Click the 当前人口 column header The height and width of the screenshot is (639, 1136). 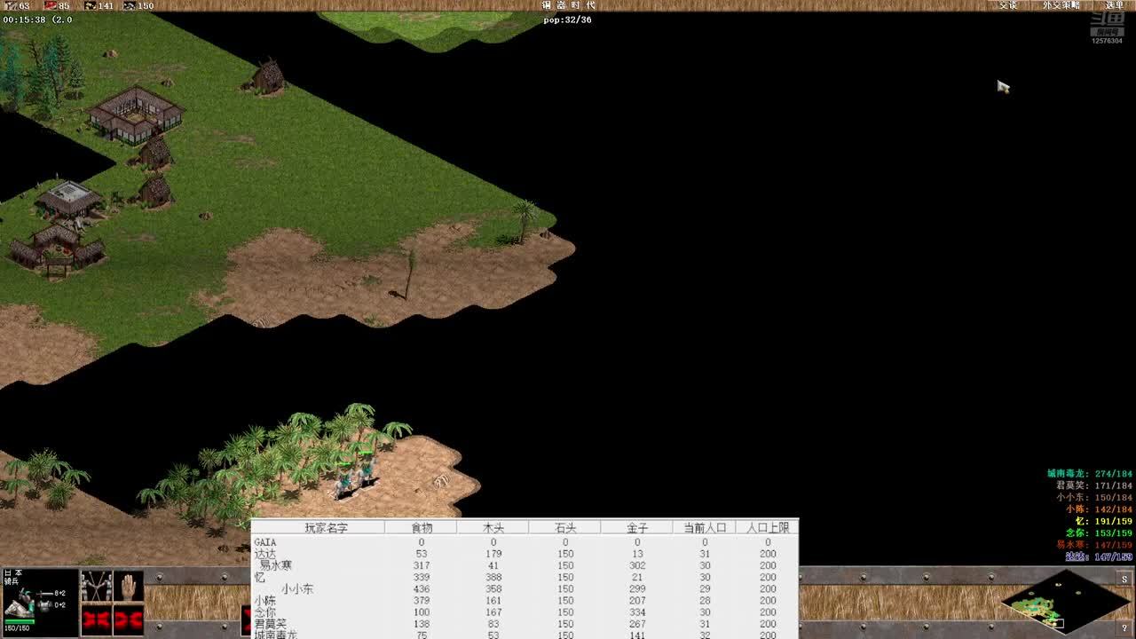[x=705, y=527]
